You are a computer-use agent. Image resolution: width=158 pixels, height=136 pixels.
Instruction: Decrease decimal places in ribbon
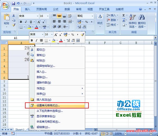click(84, 27)
